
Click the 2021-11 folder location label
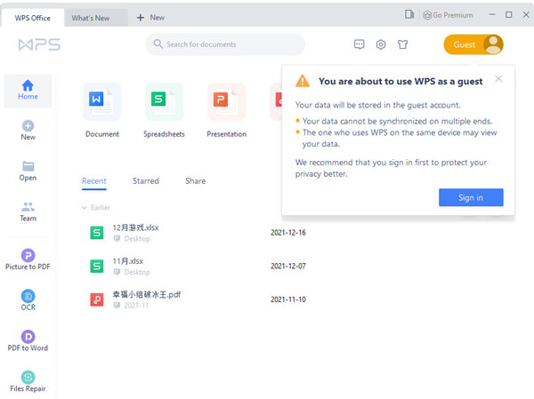click(x=136, y=306)
